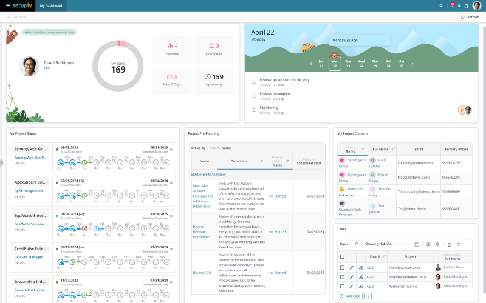Click the Add Case button

[350, 296]
